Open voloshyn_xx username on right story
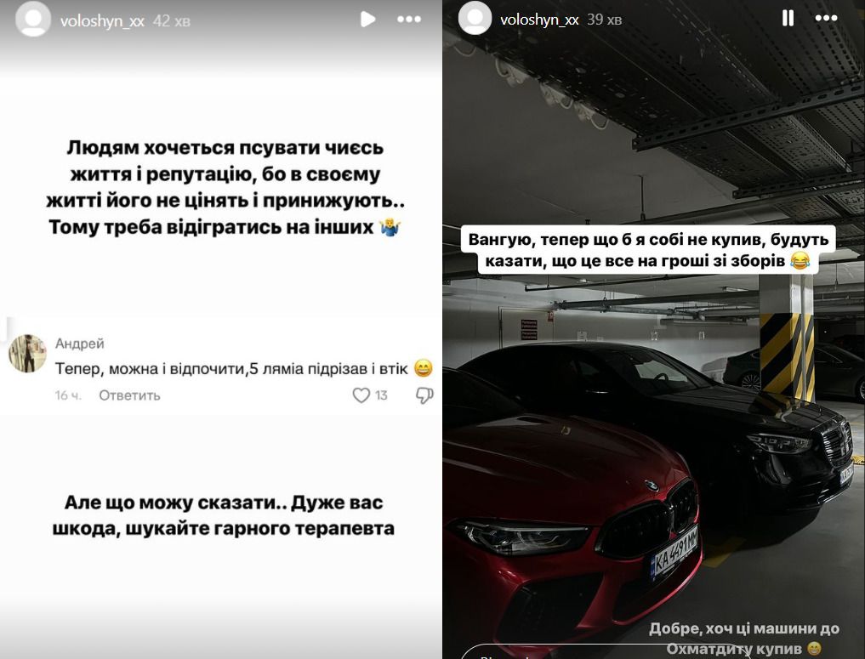 (x=539, y=20)
